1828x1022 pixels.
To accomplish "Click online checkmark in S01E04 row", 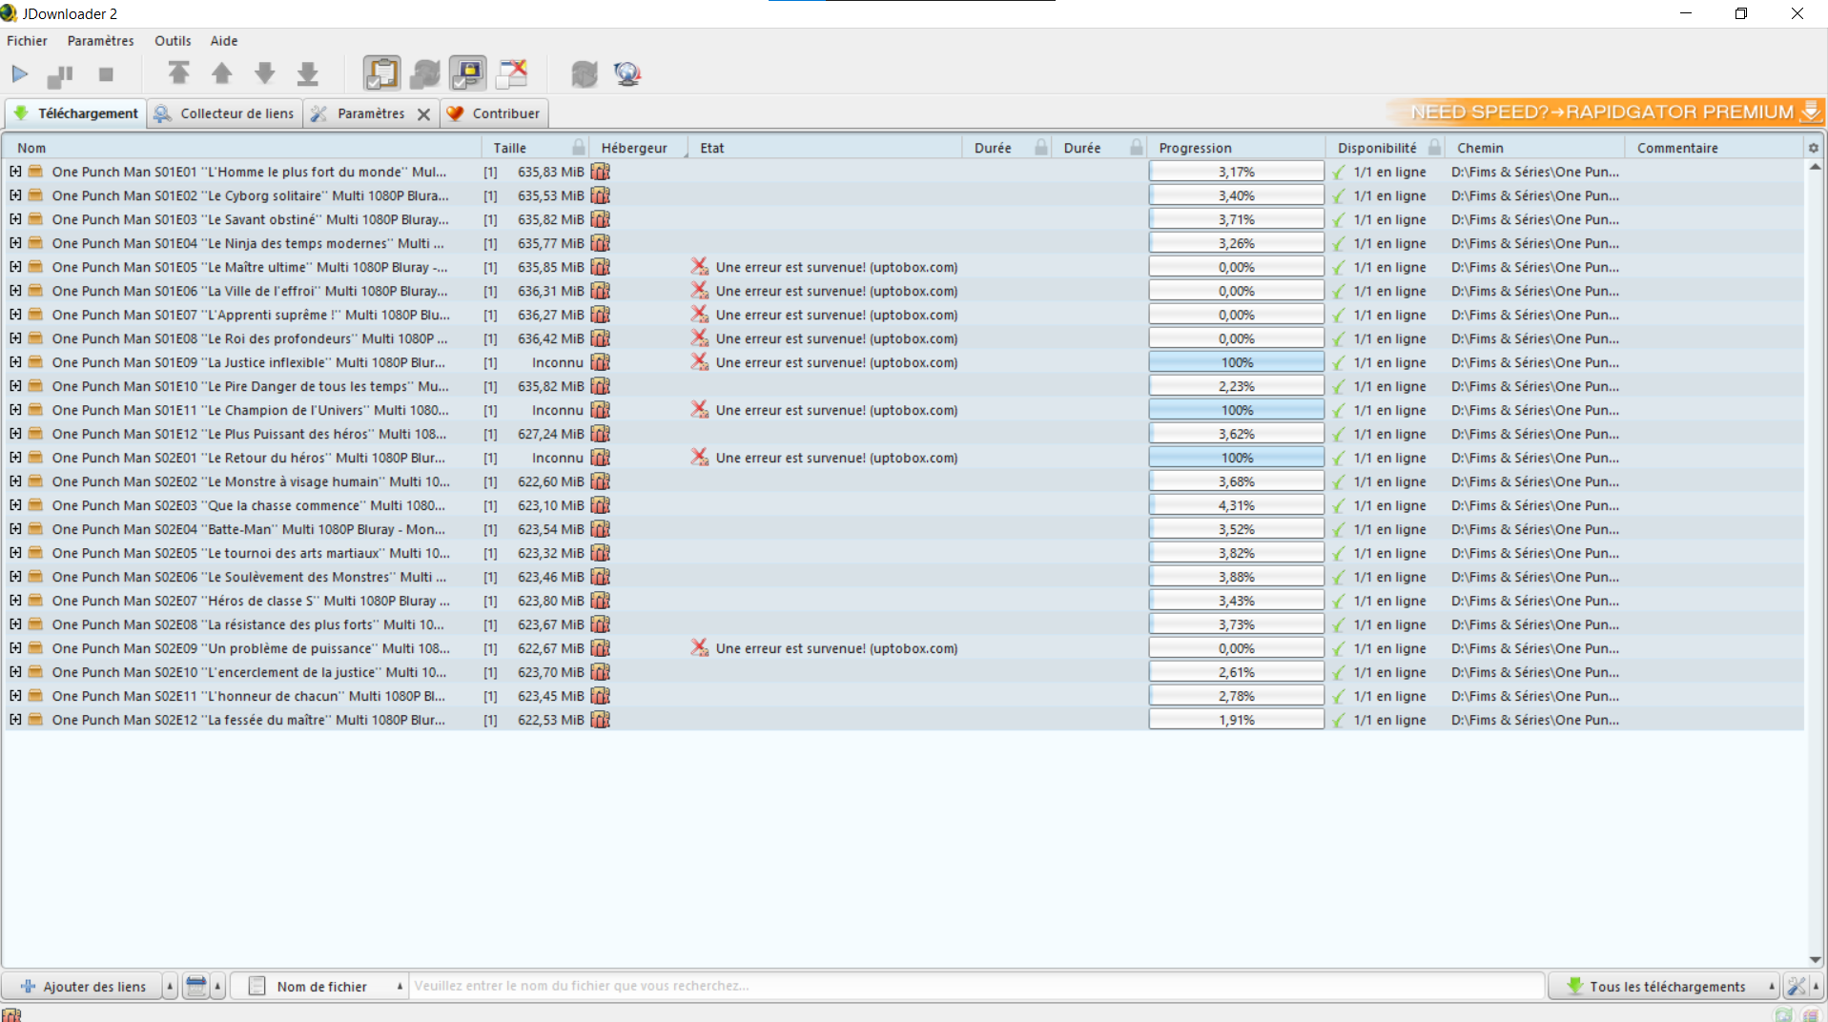I will point(1339,244).
